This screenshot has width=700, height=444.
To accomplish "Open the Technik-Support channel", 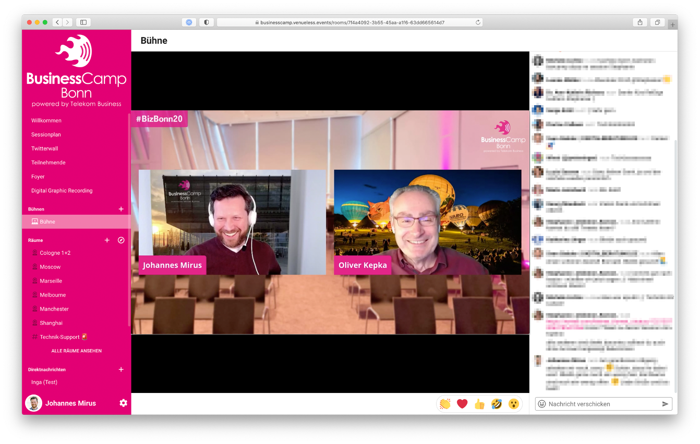I will coord(59,337).
